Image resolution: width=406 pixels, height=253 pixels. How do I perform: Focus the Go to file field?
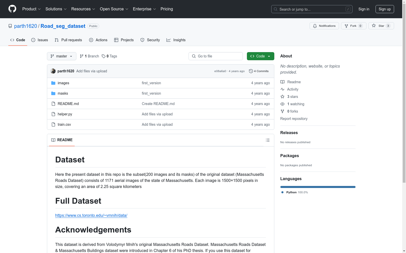216,56
